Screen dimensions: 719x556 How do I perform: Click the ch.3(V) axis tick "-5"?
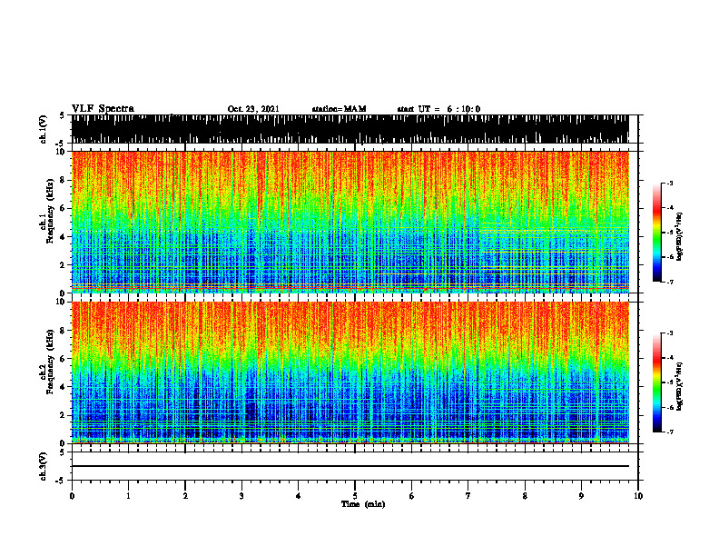61,481
